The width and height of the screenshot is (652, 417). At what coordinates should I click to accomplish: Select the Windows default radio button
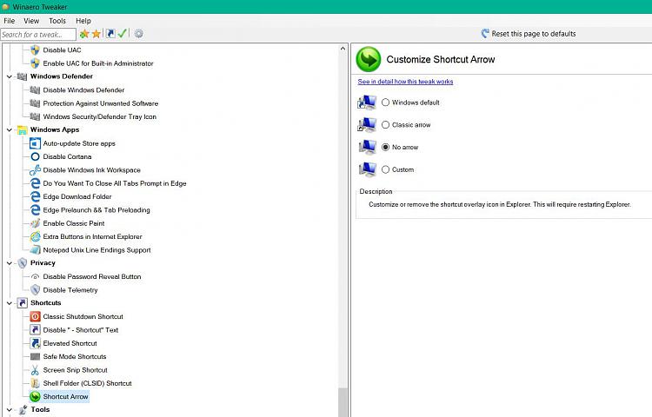(x=385, y=103)
